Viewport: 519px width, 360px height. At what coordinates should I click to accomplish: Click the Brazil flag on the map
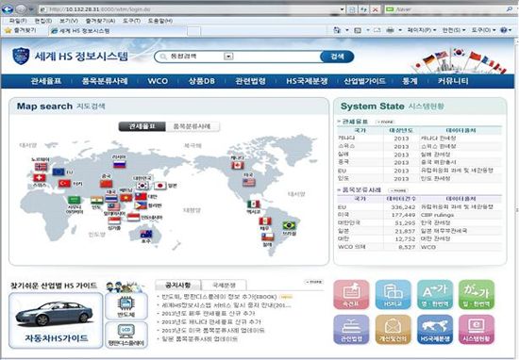[x=289, y=225]
